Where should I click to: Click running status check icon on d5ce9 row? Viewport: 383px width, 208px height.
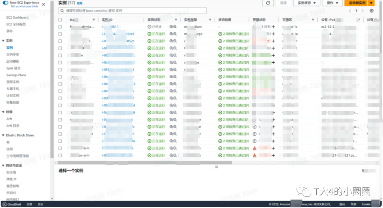tap(149, 34)
